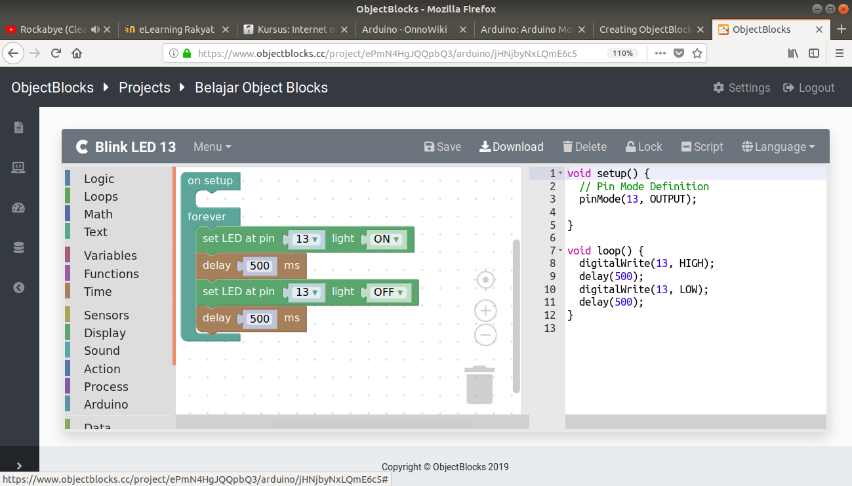The height and width of the screenshot is (486, 852).
Task: Click the collapse arrow circle sidebar icon
Action: (18, 287)
